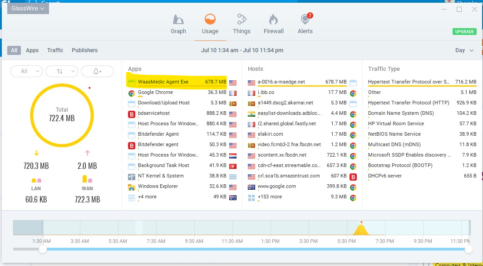
Task: Click the yellow download arrow above 720.3 MB
Action: (36, 153)
